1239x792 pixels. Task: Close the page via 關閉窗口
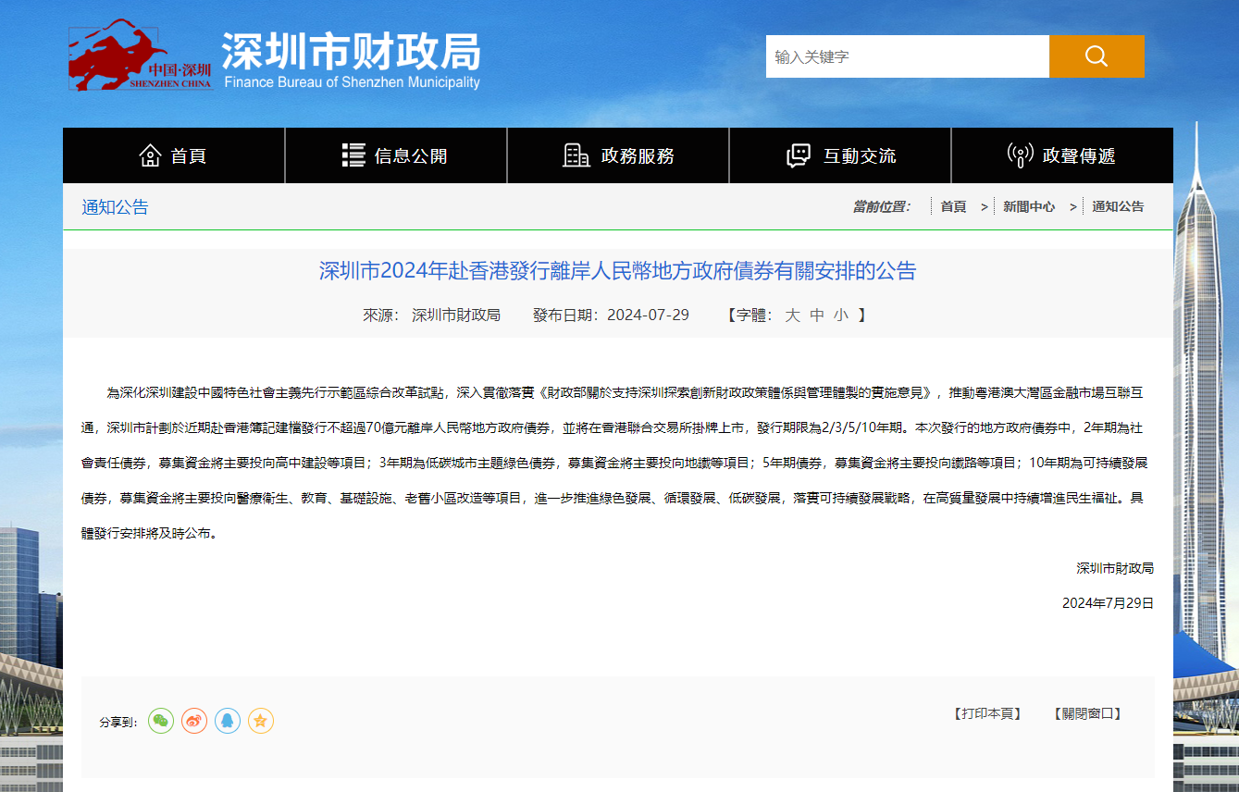[x=1088, y=713]
